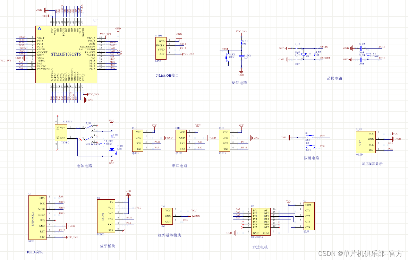This screenshot has height=260, width=408.
Task: Click the U3 stepper motor connector body
Action: tap(309, 216)
